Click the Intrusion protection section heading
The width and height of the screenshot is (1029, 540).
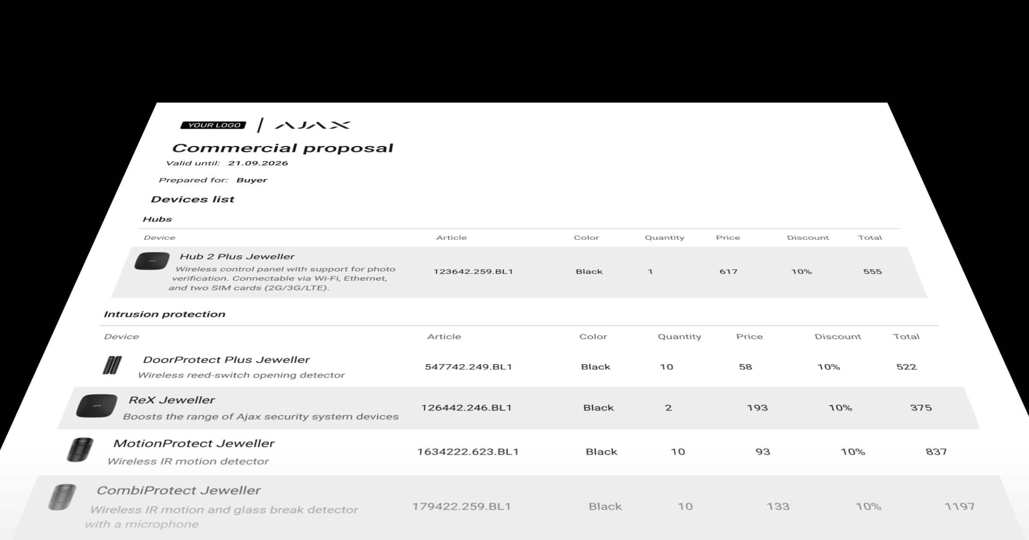[164, 314]
